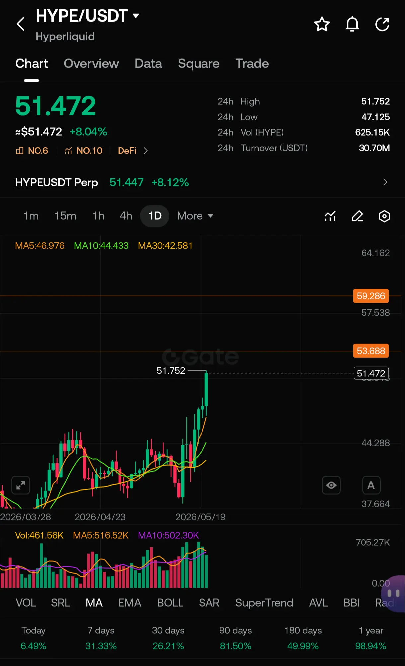The width and height of the screenshot is (405, 666).
Task: Tap the volume MA5:516.52K legend
Action: (101, 535)
